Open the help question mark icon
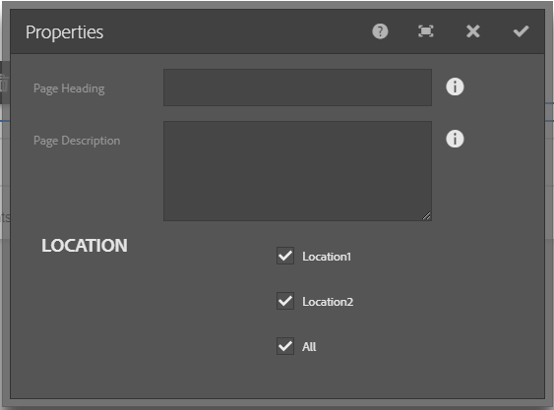The image size is (554, 410). [x=380, y=31]
